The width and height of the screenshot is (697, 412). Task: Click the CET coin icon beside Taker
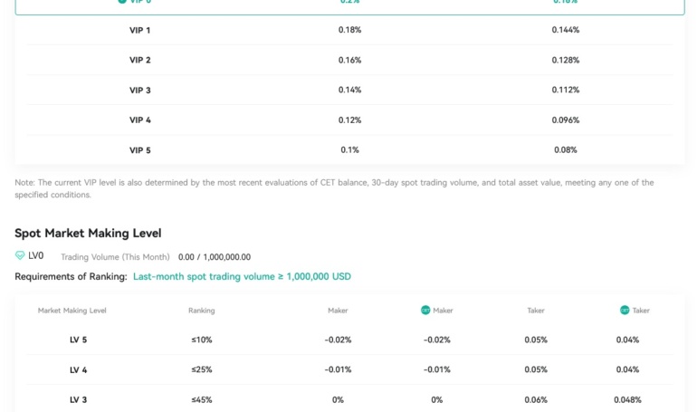pos(625,310)
